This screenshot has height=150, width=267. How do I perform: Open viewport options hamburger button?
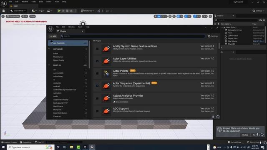pyautogui.click(x=3, y=16)
